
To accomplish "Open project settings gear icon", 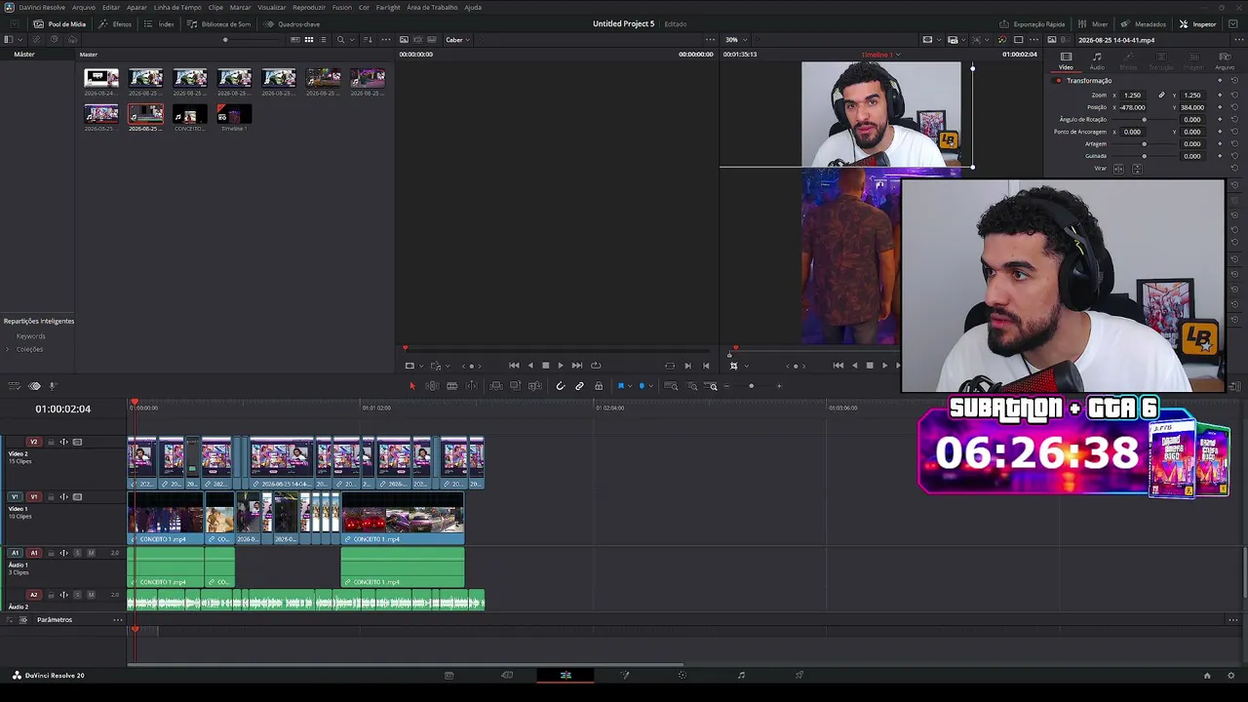I will click(1232, 675).
